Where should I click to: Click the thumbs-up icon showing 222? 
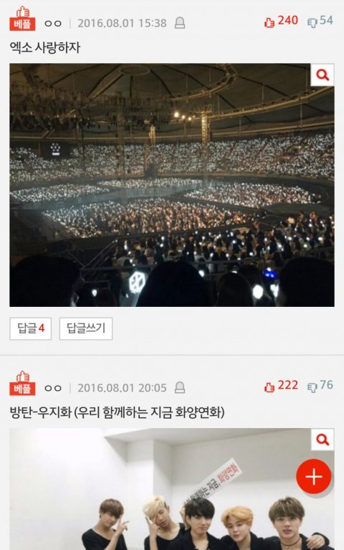[x=269, y=387]
